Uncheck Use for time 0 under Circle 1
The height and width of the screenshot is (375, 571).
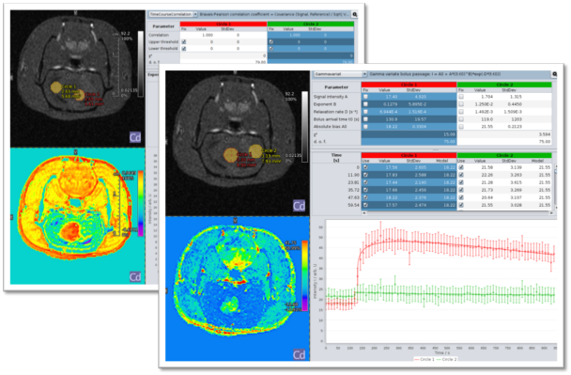pyautogui.click(x=365, y=167)
